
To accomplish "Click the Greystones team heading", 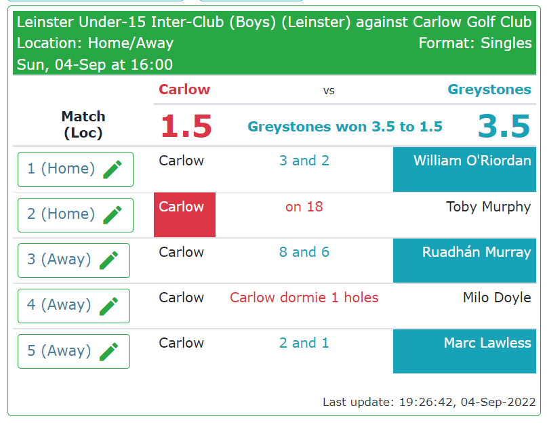I will (x=489, y=89).
